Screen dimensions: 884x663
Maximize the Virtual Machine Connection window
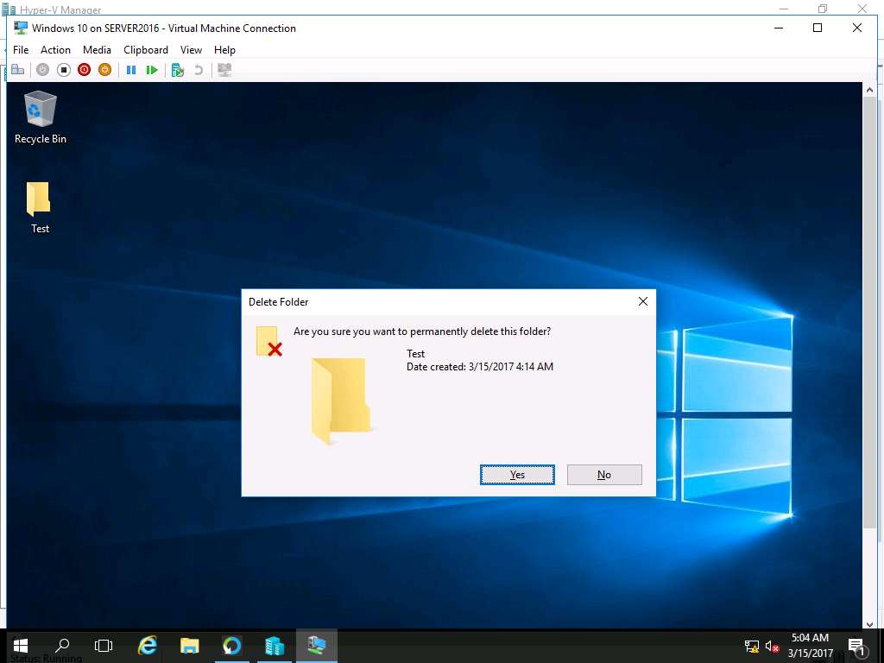pyautogui.click(x=818, y=28)
